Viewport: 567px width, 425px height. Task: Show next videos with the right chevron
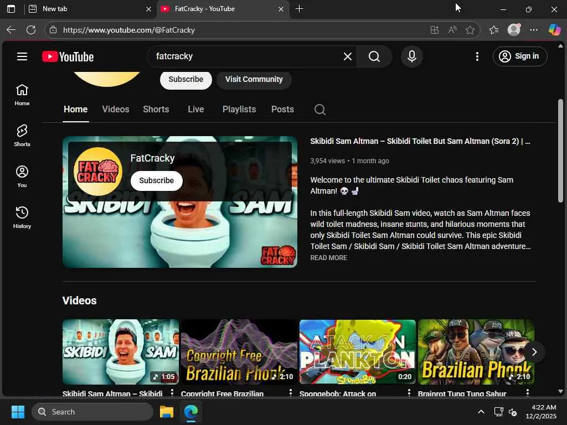click(534, 352)
